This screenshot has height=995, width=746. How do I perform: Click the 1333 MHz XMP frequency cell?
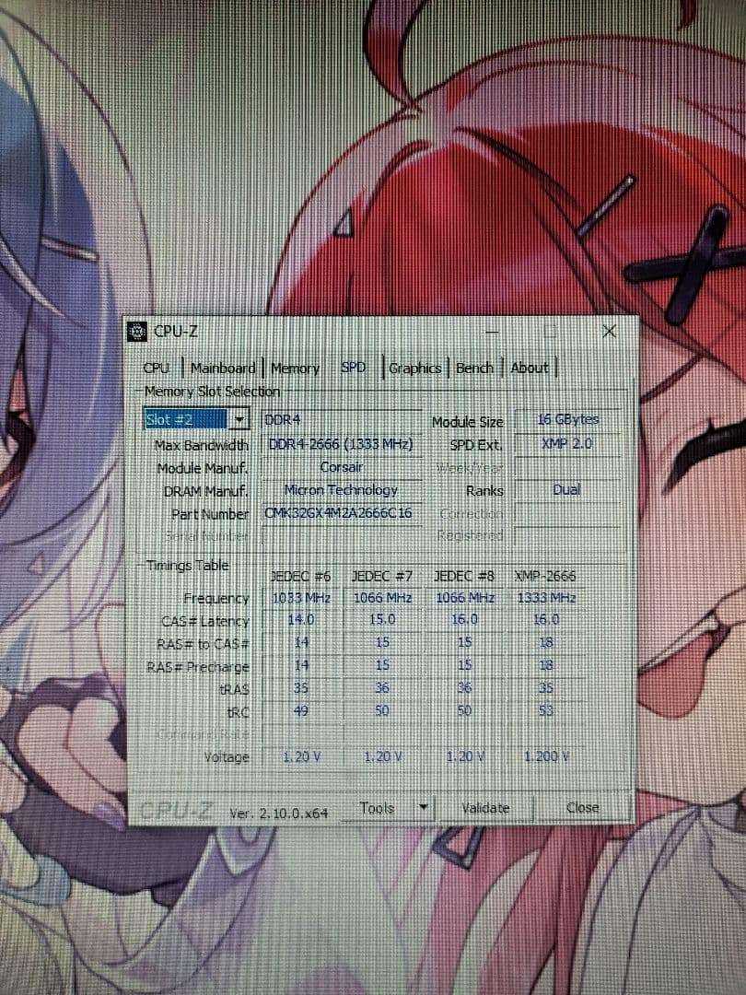546,598
